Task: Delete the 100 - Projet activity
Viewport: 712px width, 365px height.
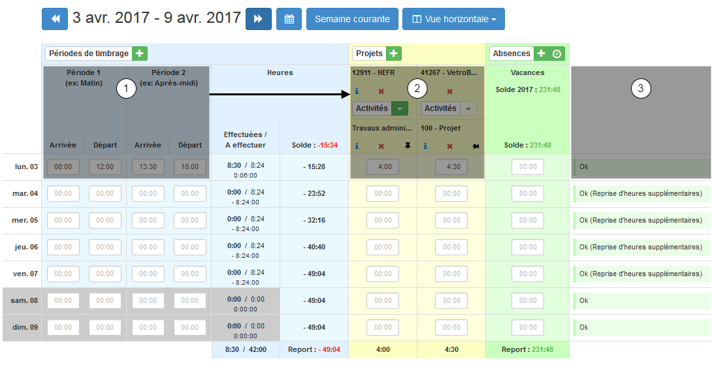Action: click(x=449, y=146)
